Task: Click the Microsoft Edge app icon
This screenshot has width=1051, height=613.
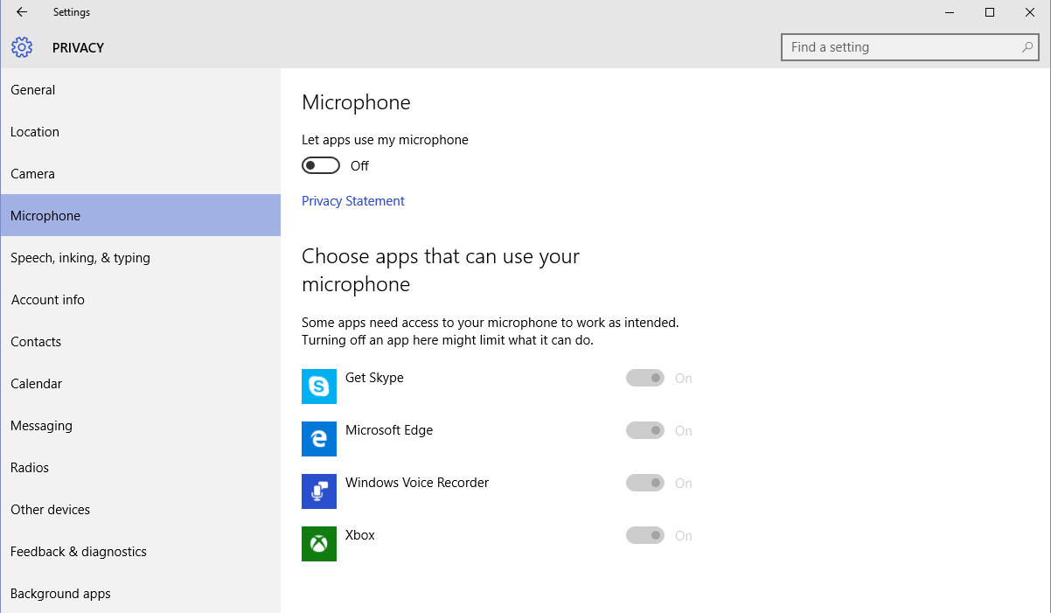Action: [319, 439]
